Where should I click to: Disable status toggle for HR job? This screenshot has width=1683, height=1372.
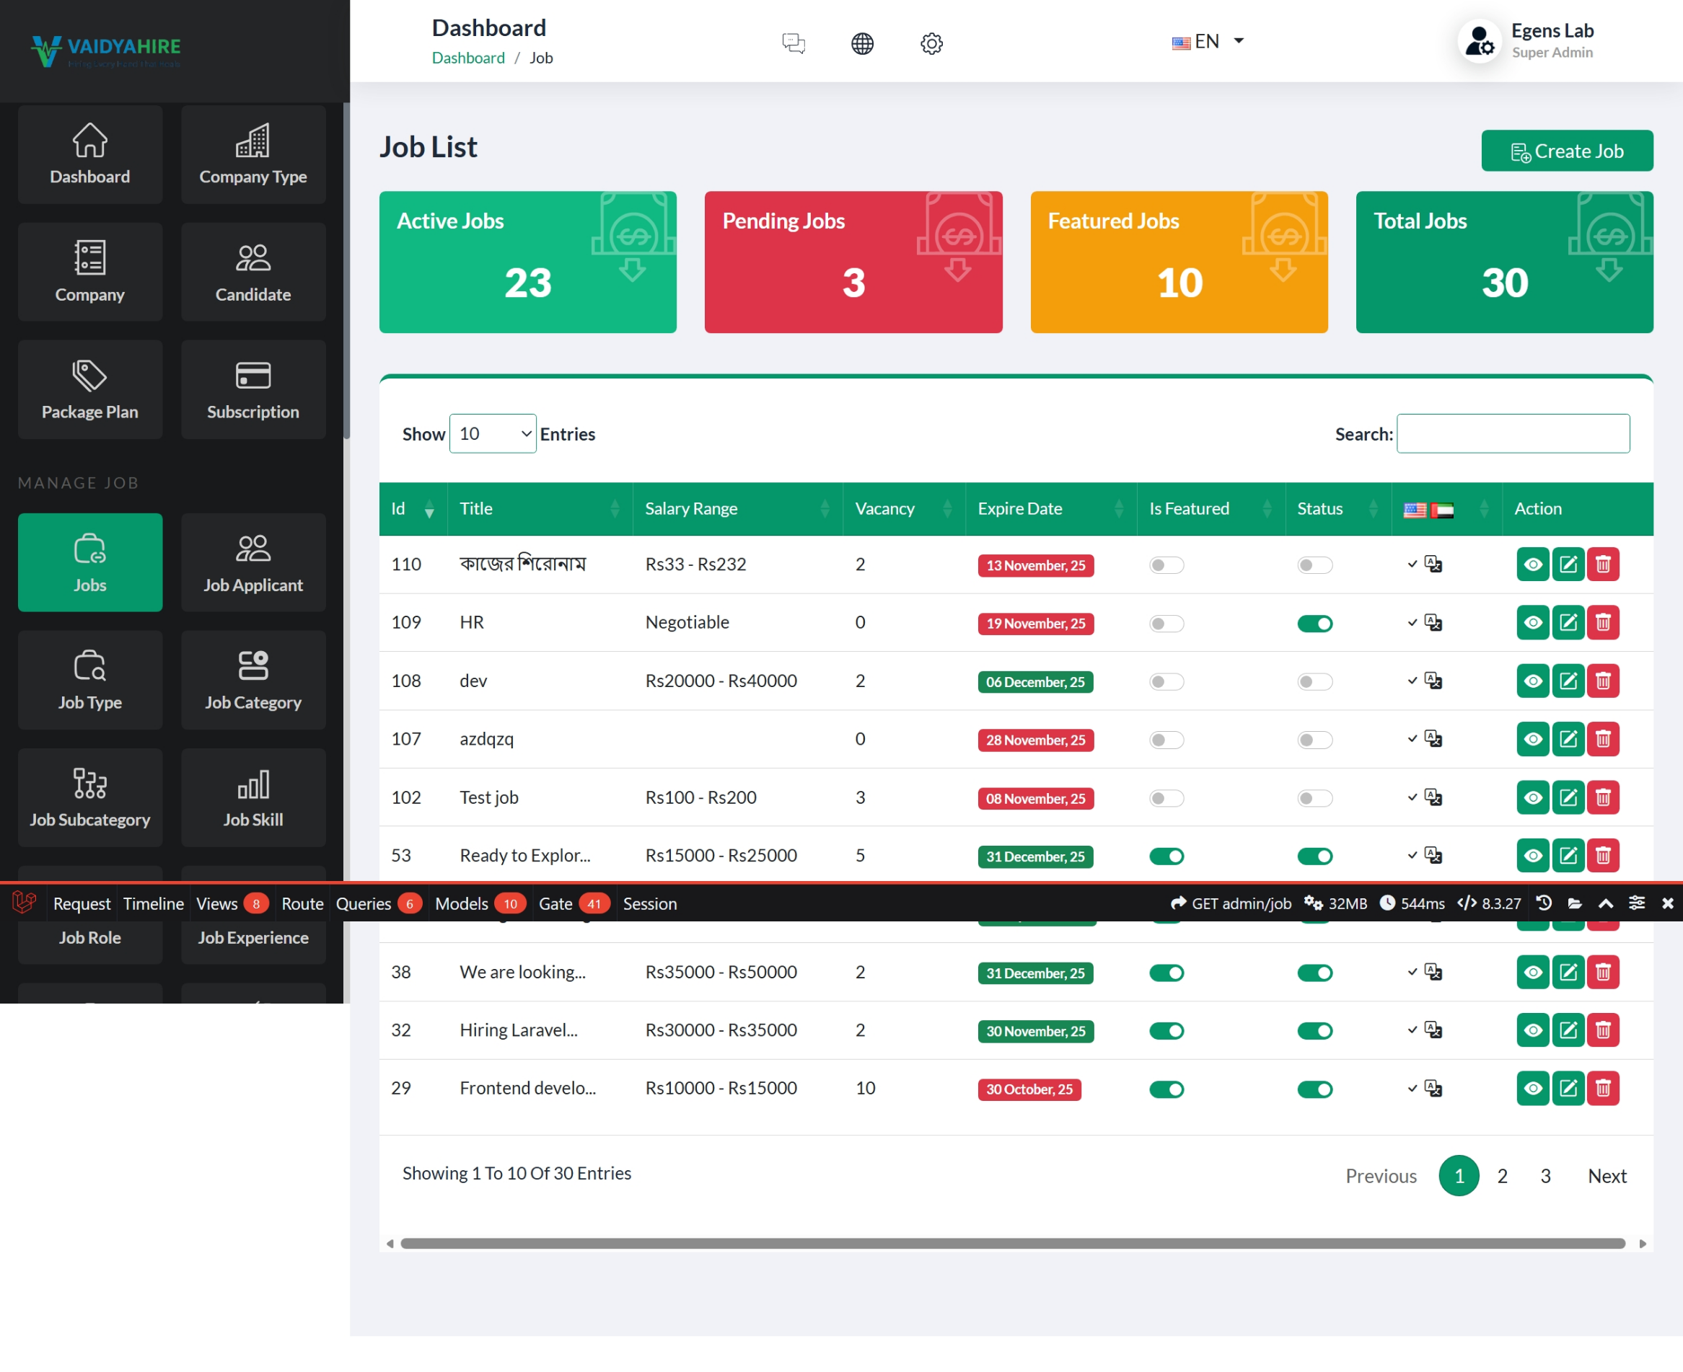click(1314, 624)
